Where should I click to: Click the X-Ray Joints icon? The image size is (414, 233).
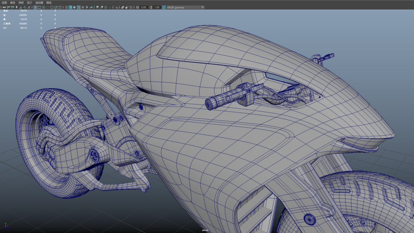point(131,7)
